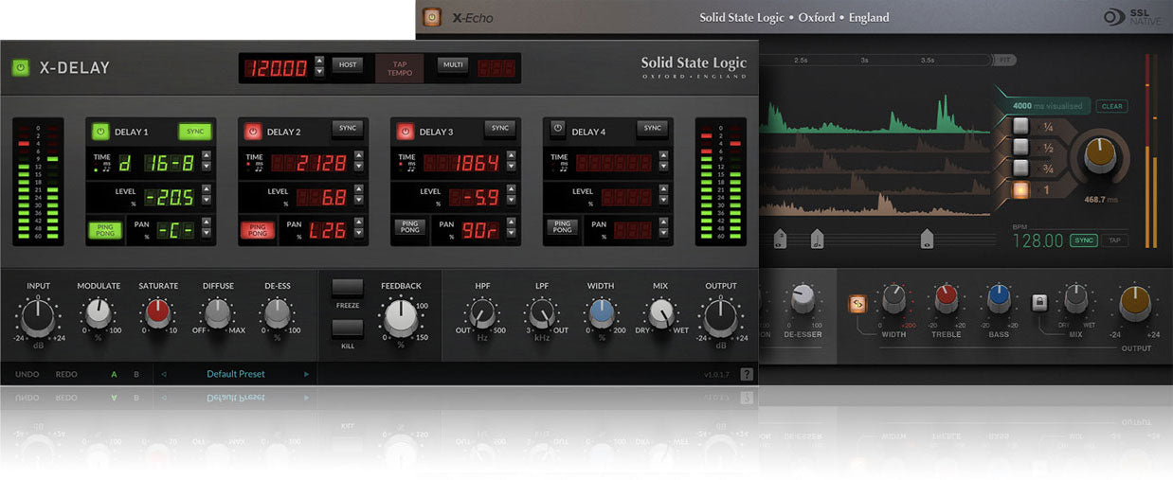The height and width of the screenshot is (480, 1173).
Task: Toggle Delay 1 Ping Pong button
Action: (x=105, y=229)
